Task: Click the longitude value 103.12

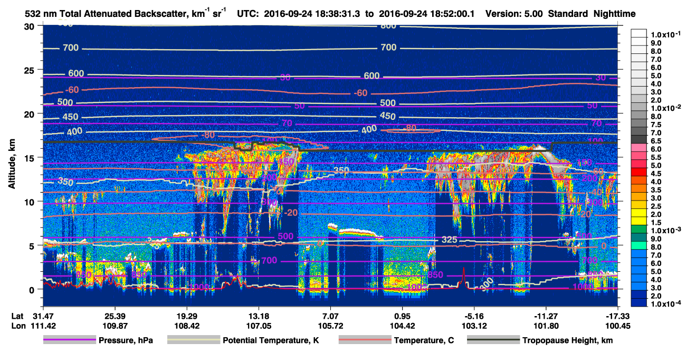Action: (x=474, y=326)
